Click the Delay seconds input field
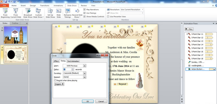 pos(67,69)
